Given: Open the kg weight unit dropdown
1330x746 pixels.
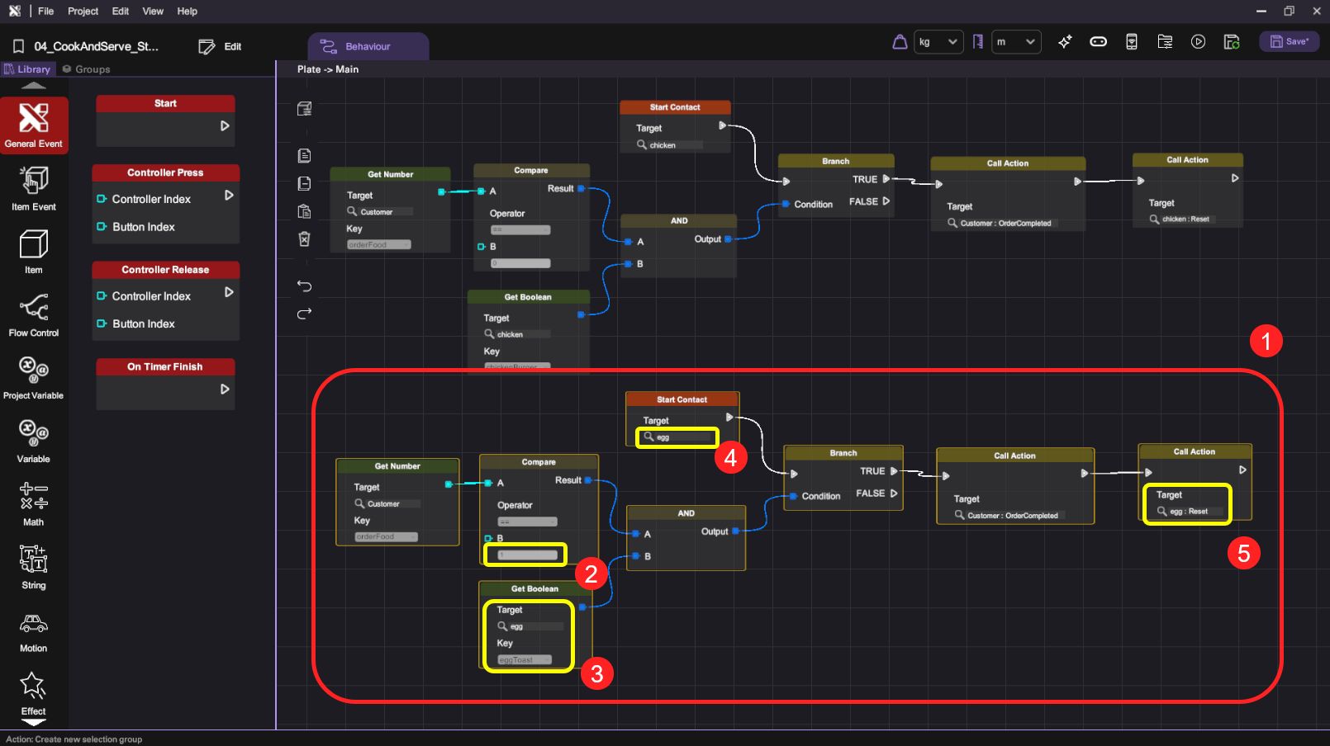Looking at the screenshot, I should (938, 42).
